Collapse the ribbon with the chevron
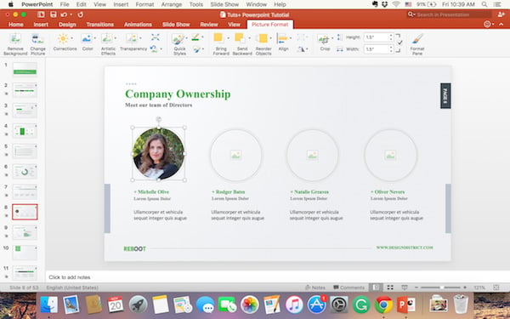Screen dimensions: 510x319 click(x=501, y=24)
